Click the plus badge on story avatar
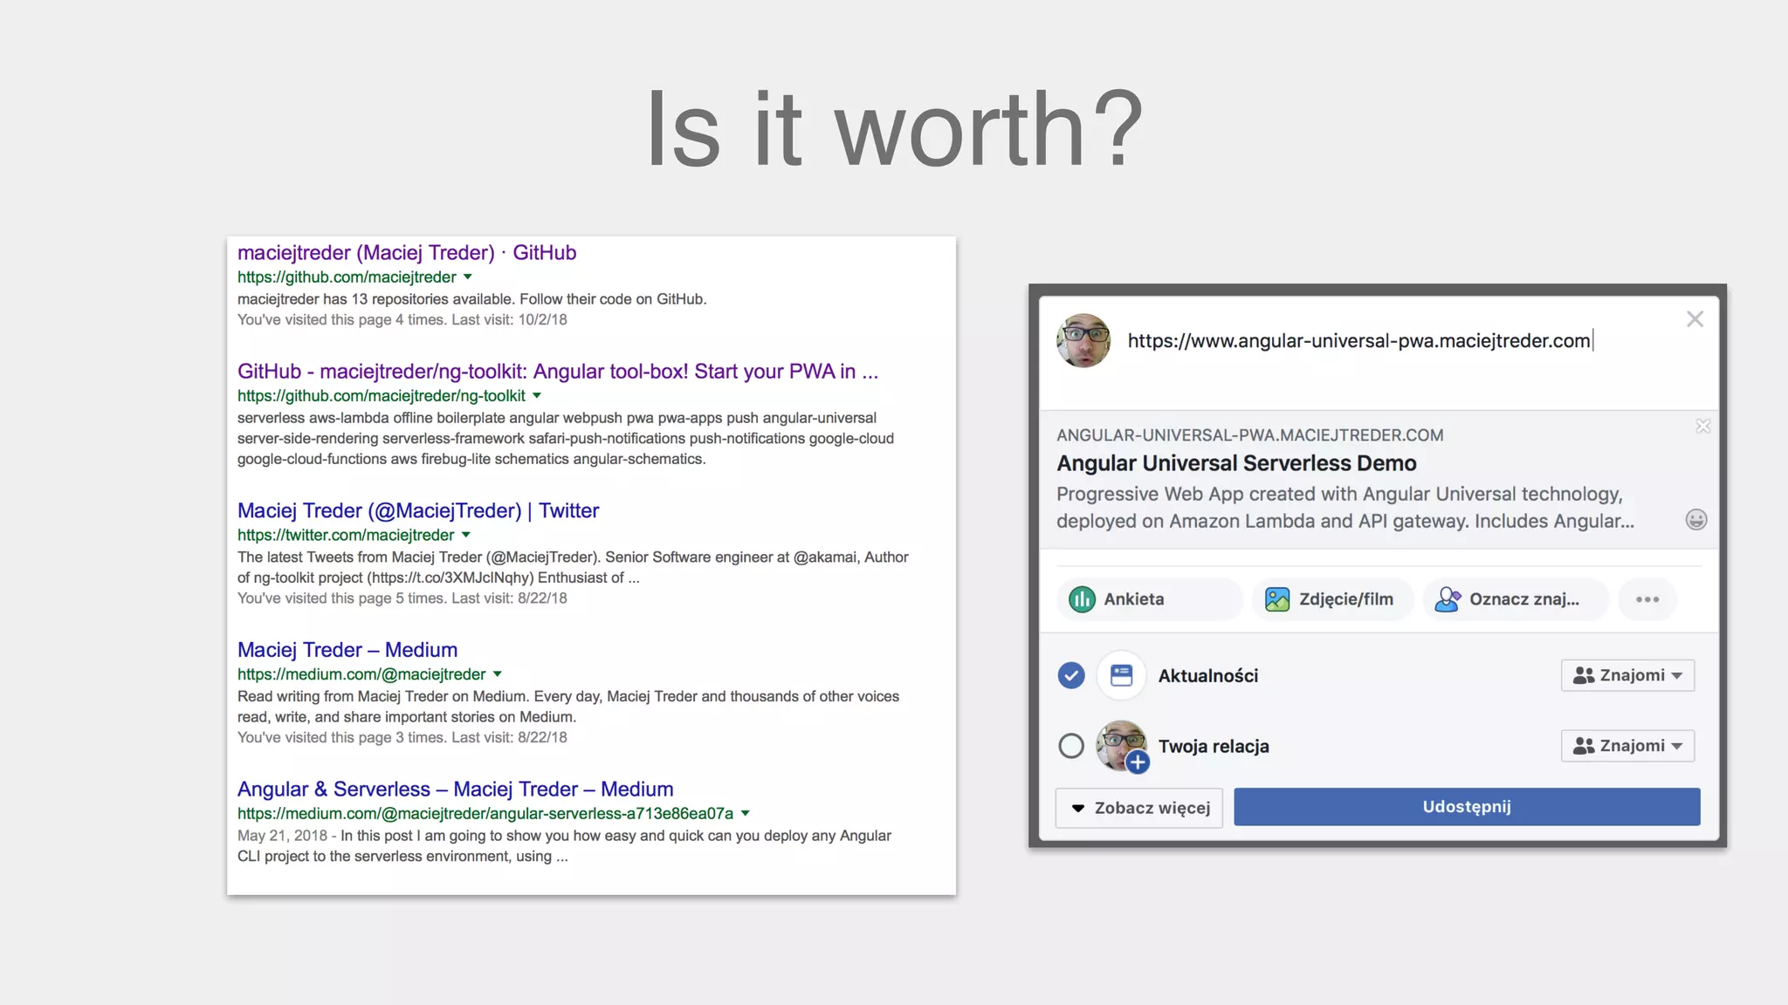The height and width of the screenshot is (1005, 1788). [x=1137, y=762]
